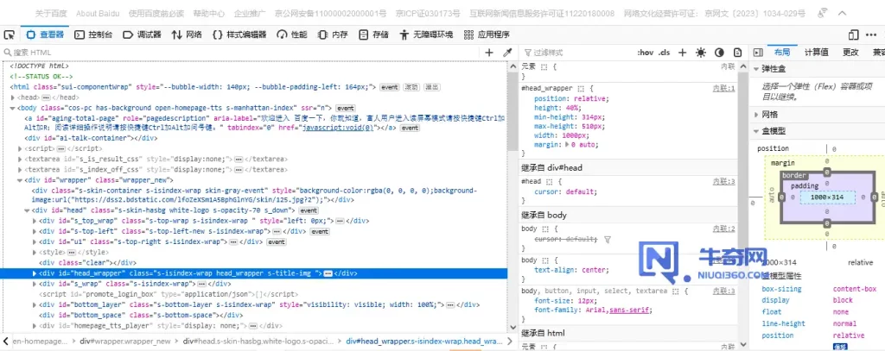Image resolution: width=885 pixels, height=351 pixels.
Task: Click filter icon beside crossed-out cursor rule
Action: point(608,240)
